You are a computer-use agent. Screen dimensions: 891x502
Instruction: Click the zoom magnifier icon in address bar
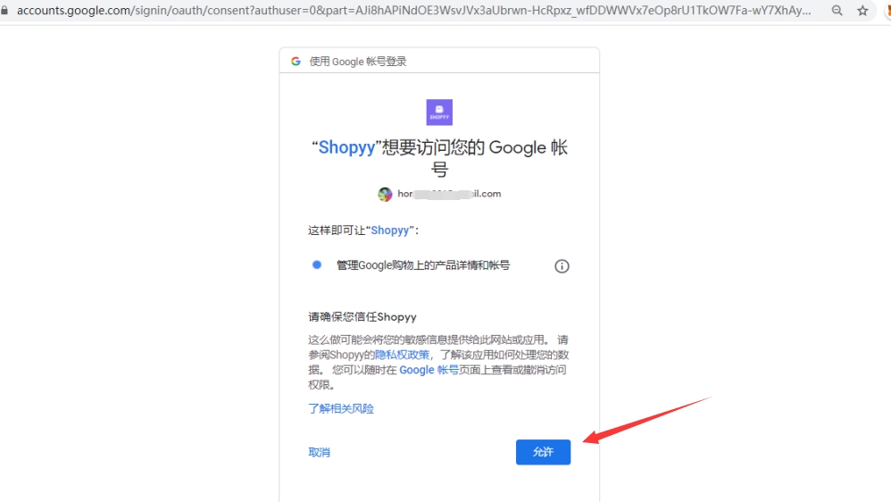click(x=837, y=11)
